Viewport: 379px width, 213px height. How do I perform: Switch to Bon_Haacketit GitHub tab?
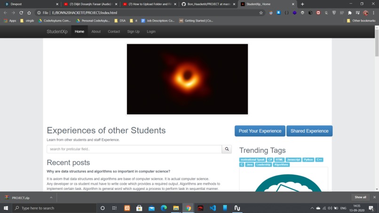coord(208,4)
